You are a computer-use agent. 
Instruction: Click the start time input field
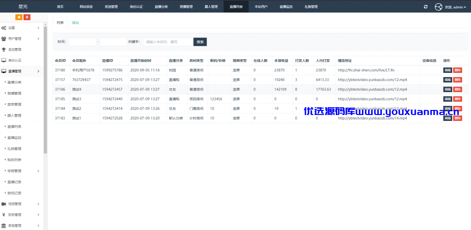click(83, 42)
